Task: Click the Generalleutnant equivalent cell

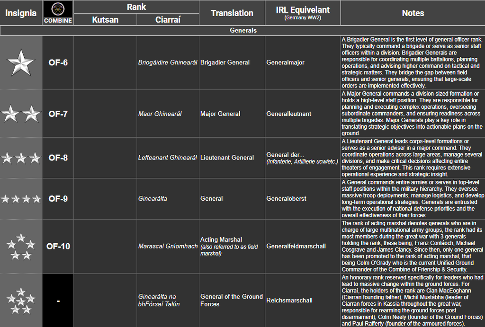Action: [x=303, y=114]
